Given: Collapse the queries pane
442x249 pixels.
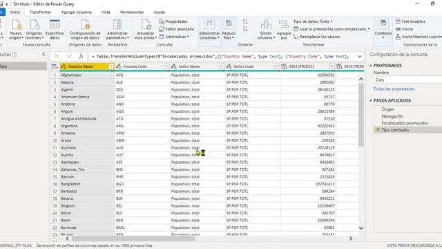Looking at the screenshot, I should (x=44, y=54).
